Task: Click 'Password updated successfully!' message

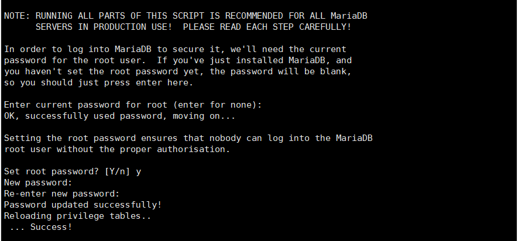Action: coord(83,205)
